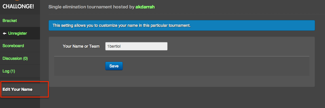The height and width of the screenshot is (108, 325).
Task: Click the empty sidebar area below Edit Your Name
Action: (x=20, y=102)
